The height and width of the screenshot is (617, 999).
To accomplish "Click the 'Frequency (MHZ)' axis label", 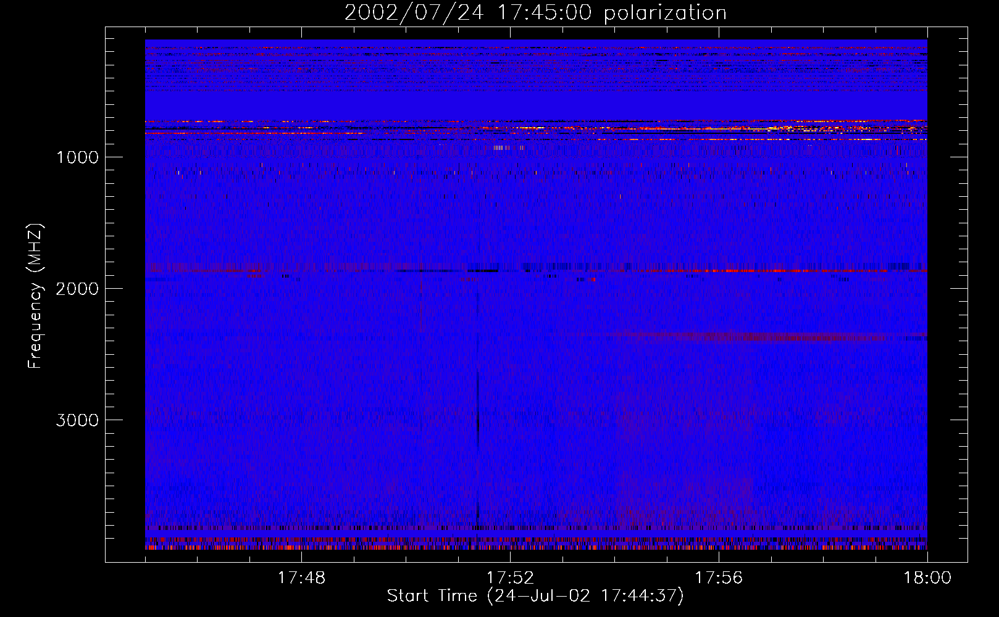I will point(35,296).
